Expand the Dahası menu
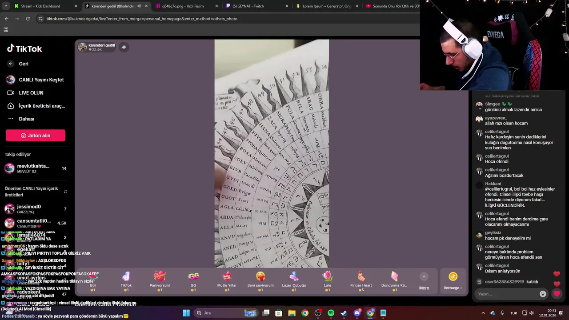Screen dimensions: 569x320 [x=21, y=119]
